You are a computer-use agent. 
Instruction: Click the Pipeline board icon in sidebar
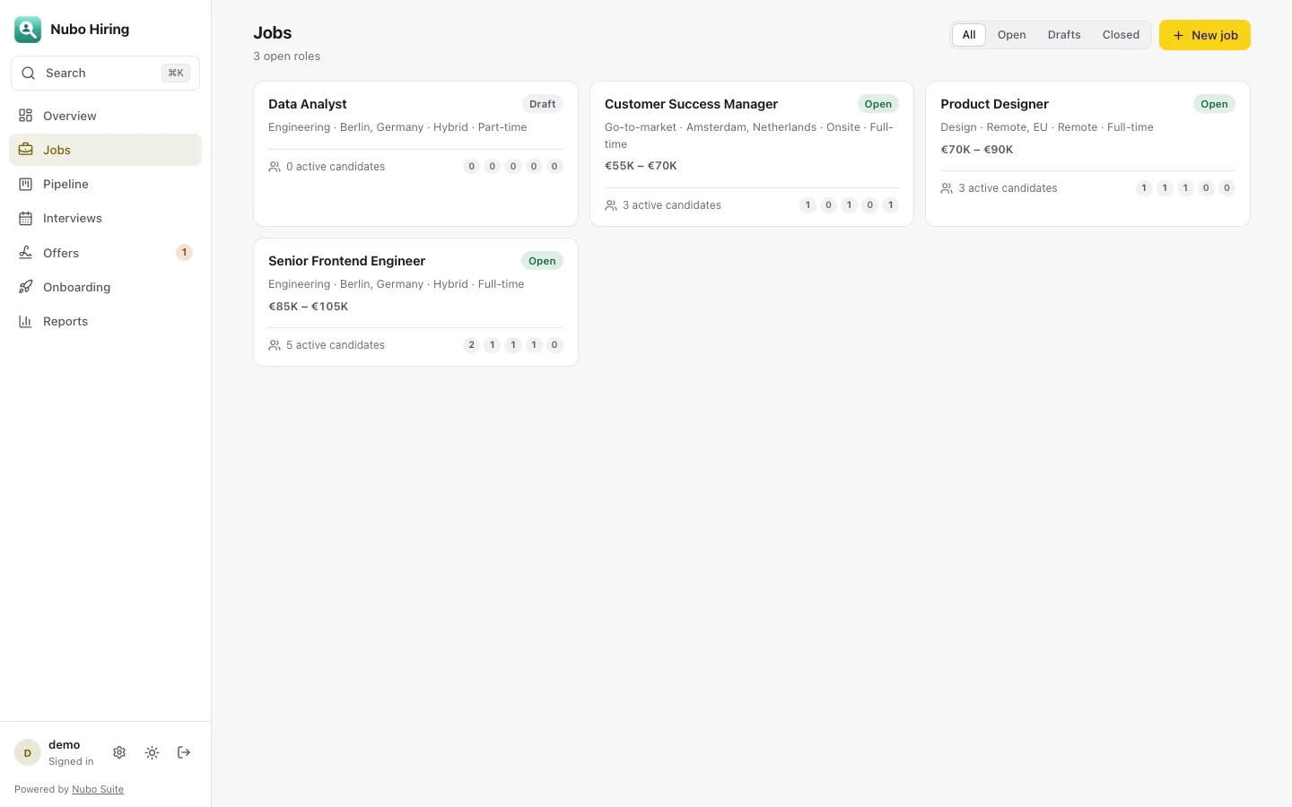[26, 184]
